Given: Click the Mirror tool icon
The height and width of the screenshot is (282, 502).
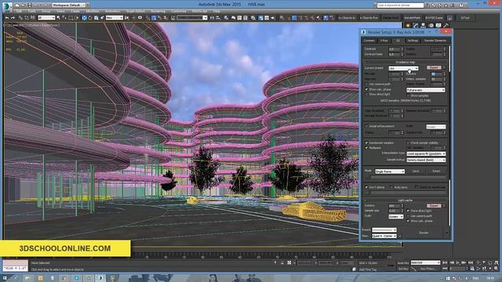Looking at the screenshot, I should pos(212,17).
